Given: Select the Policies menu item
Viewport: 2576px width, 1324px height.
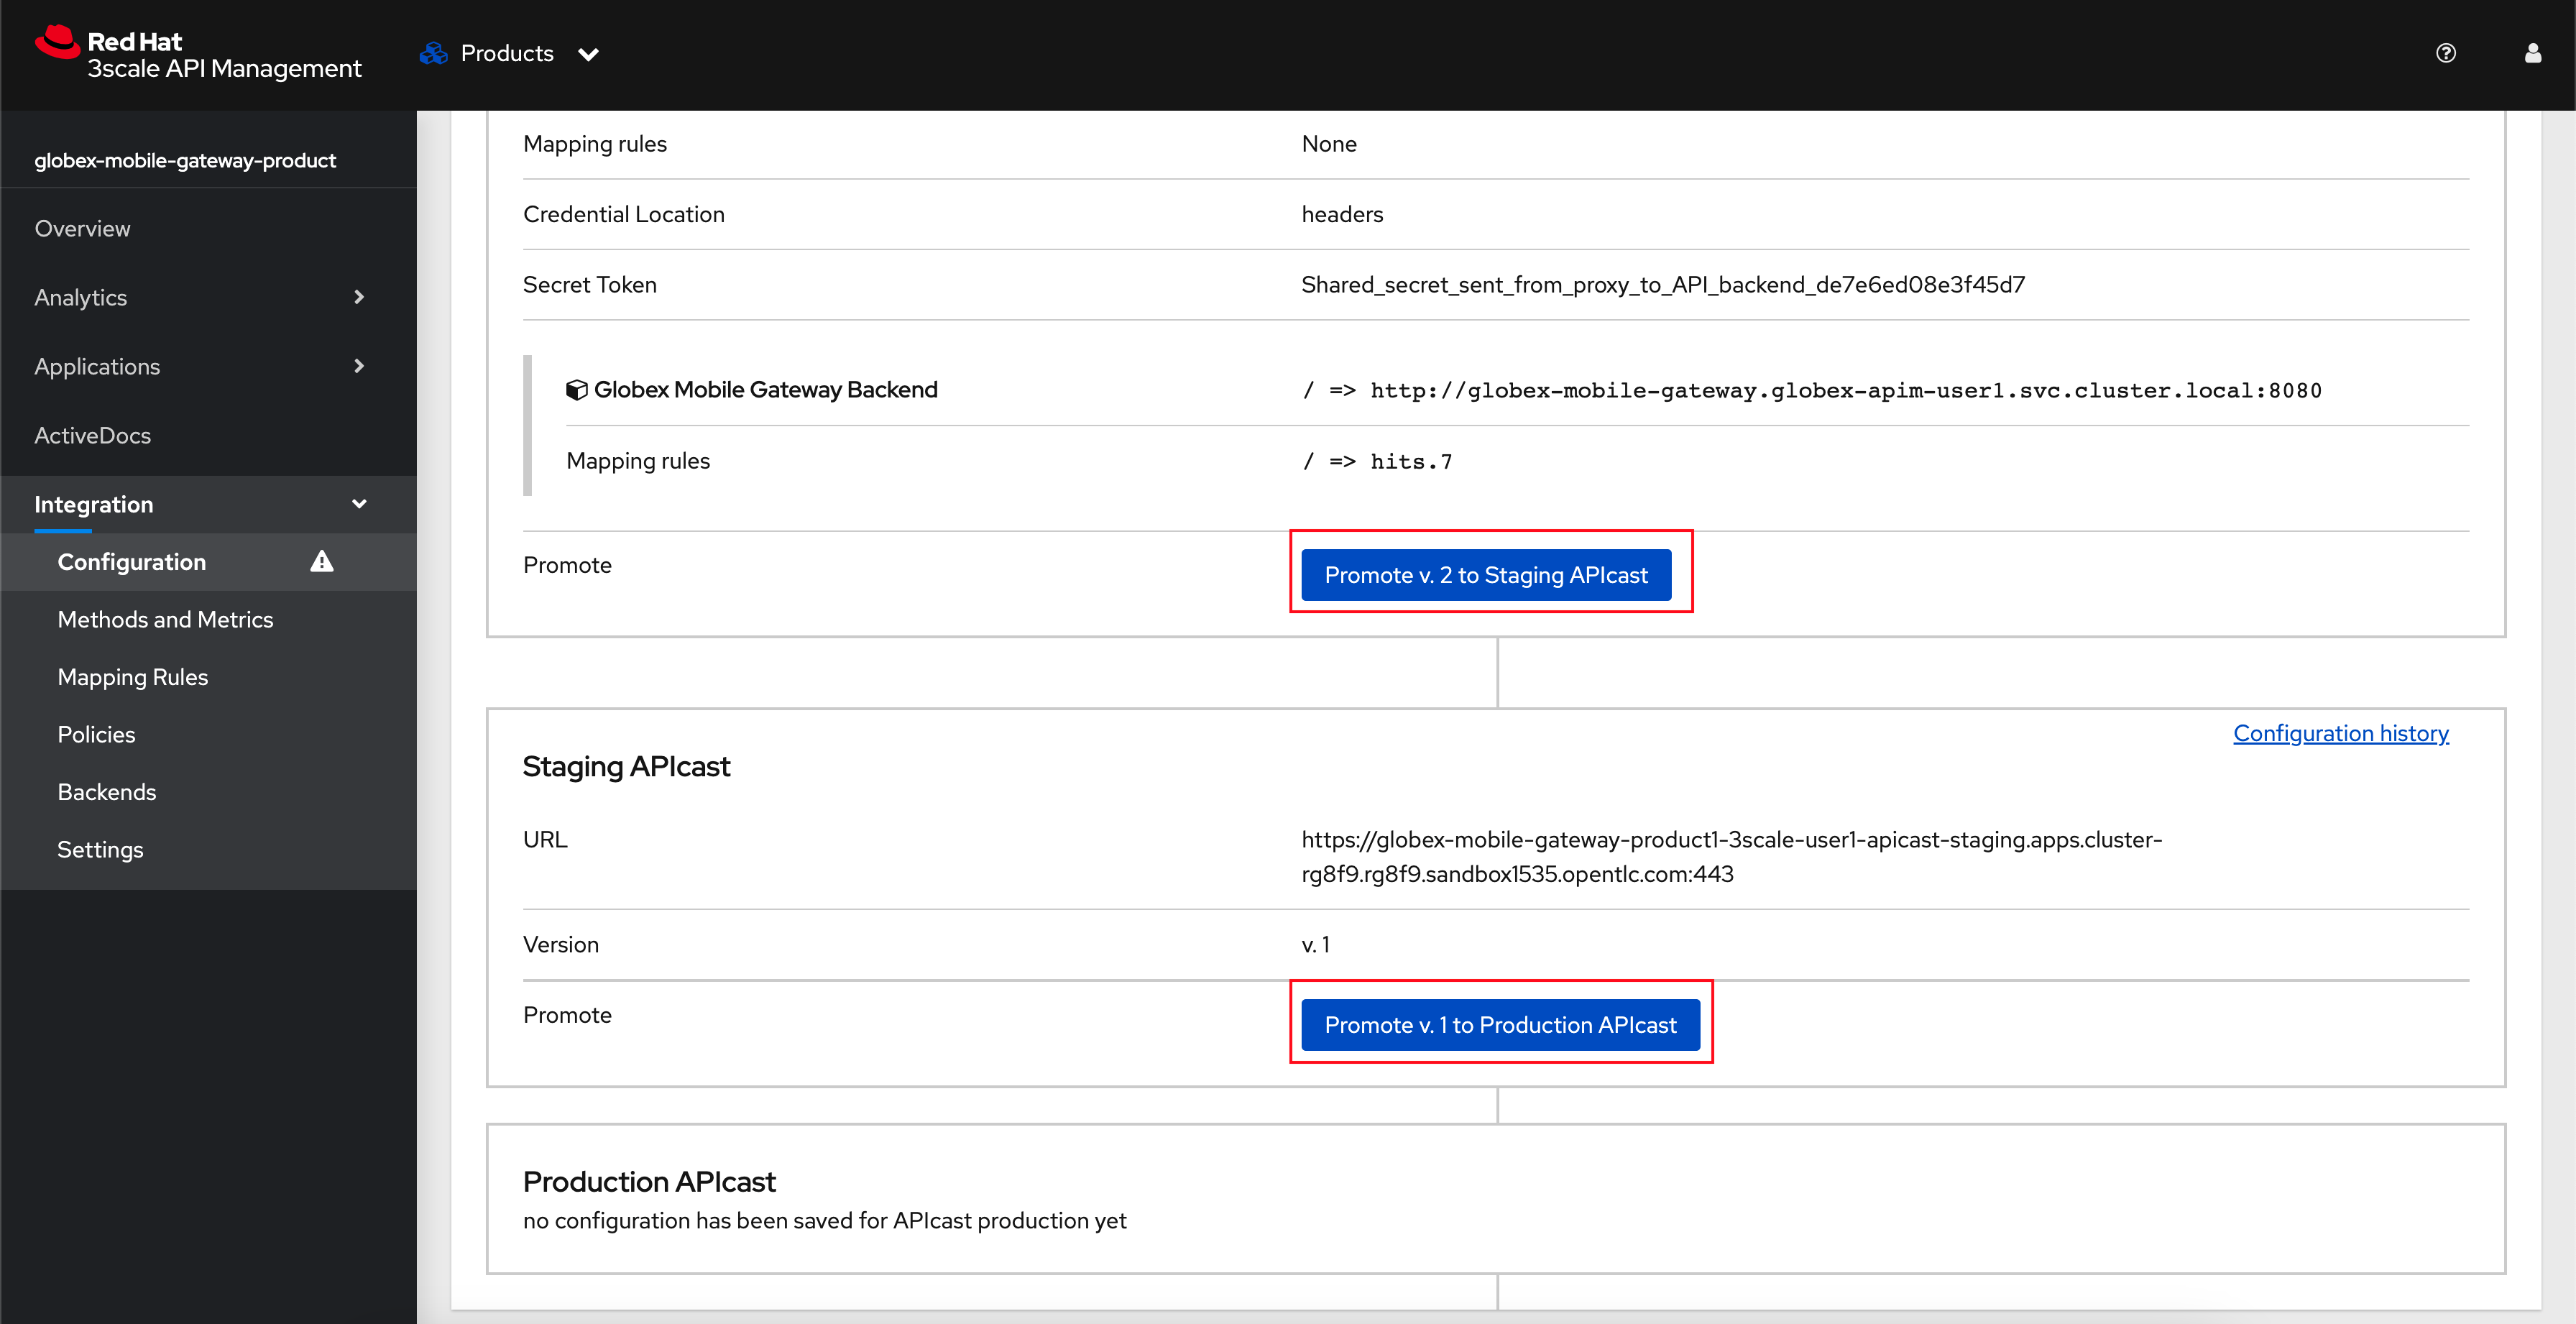Looking at the screenshot, I should point(95,735).
